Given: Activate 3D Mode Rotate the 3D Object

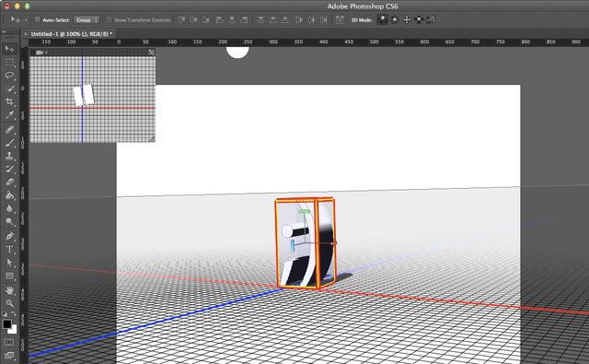Looking at the screenshot, I should (x=383, y=19).
